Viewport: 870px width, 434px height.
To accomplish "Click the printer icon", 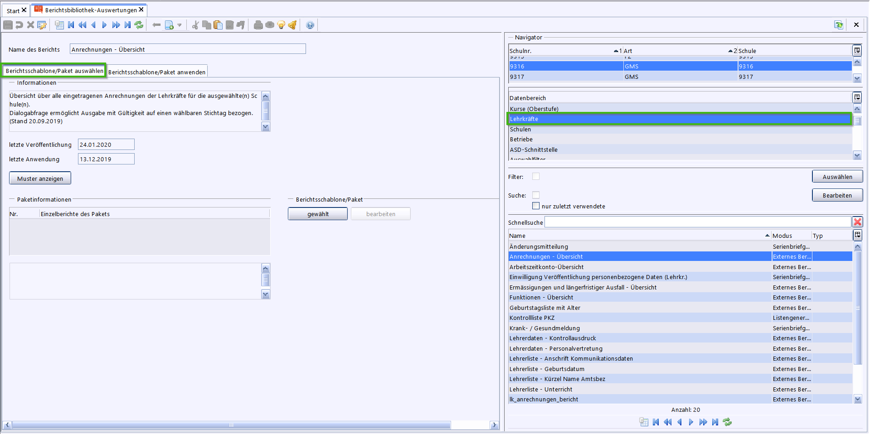I will pyautogui.click(x=258, y=25).
